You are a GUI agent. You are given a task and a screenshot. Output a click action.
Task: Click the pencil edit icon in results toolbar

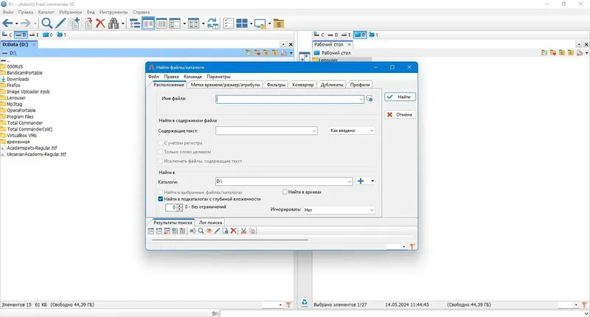tap(217, 231)
